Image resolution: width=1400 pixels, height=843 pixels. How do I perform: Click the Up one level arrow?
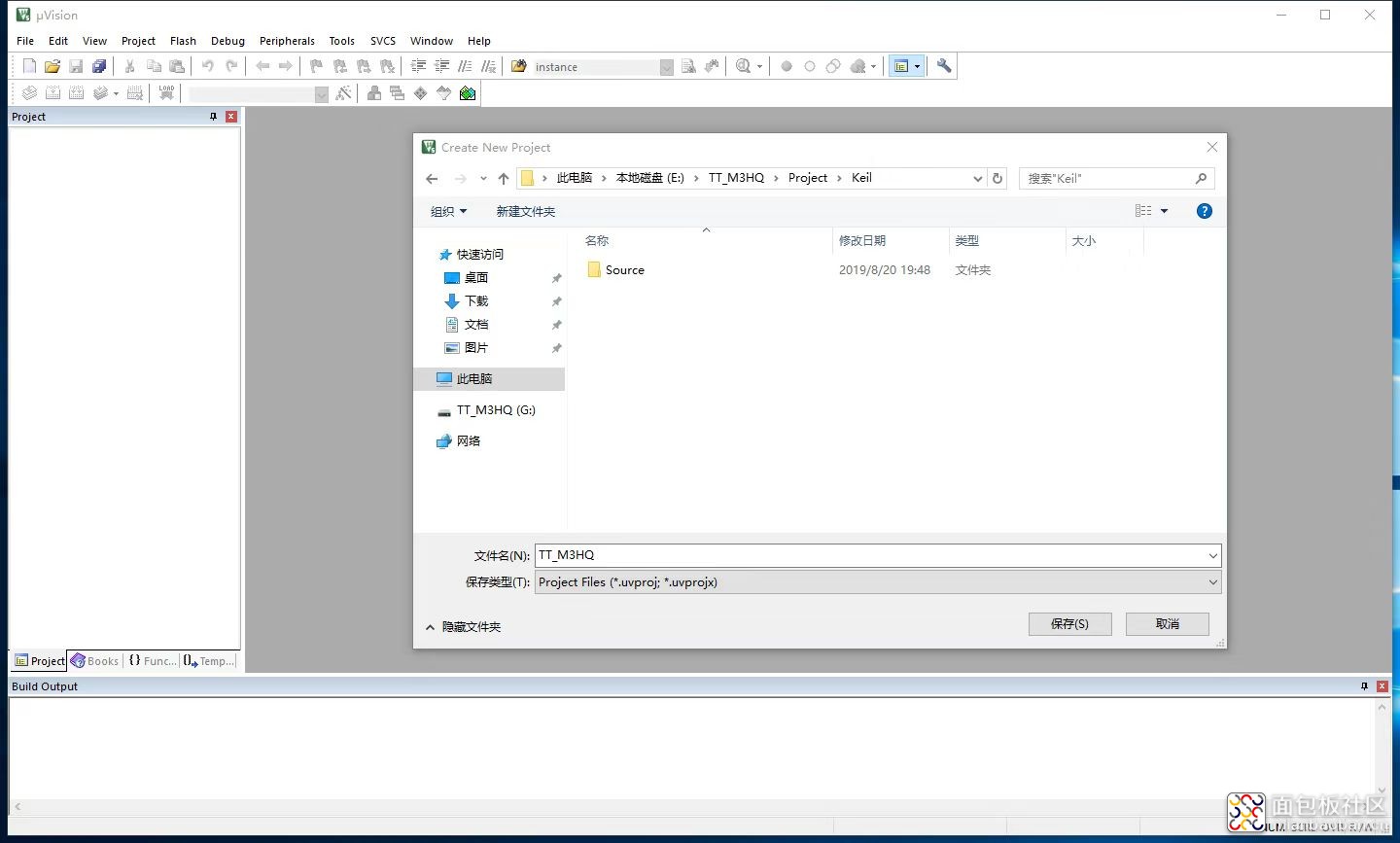[503, 178]
